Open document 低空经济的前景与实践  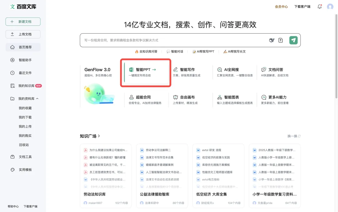point(216,158)
